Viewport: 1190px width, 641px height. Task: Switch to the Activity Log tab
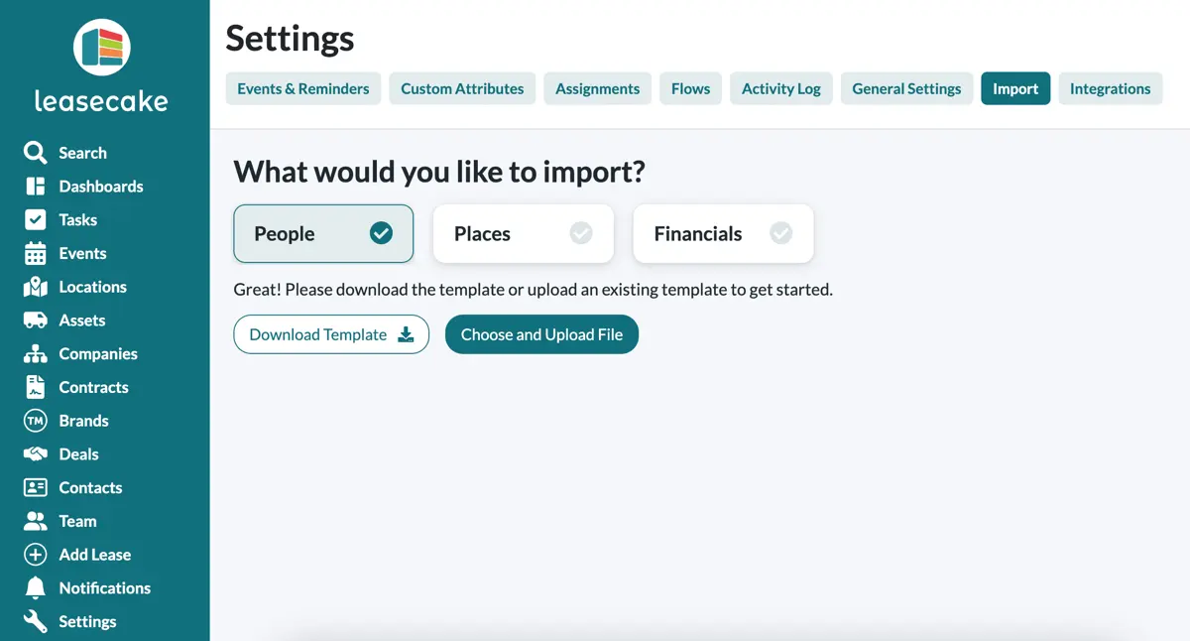pos(781,88)
